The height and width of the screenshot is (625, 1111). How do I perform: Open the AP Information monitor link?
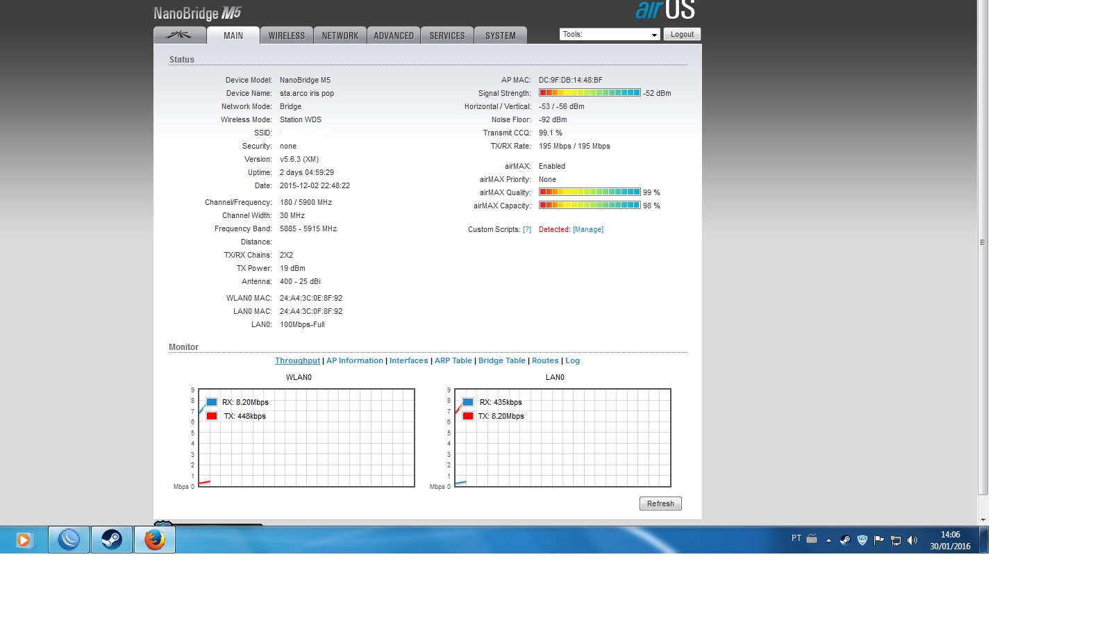pyautogui.click(x=355, y=361)
